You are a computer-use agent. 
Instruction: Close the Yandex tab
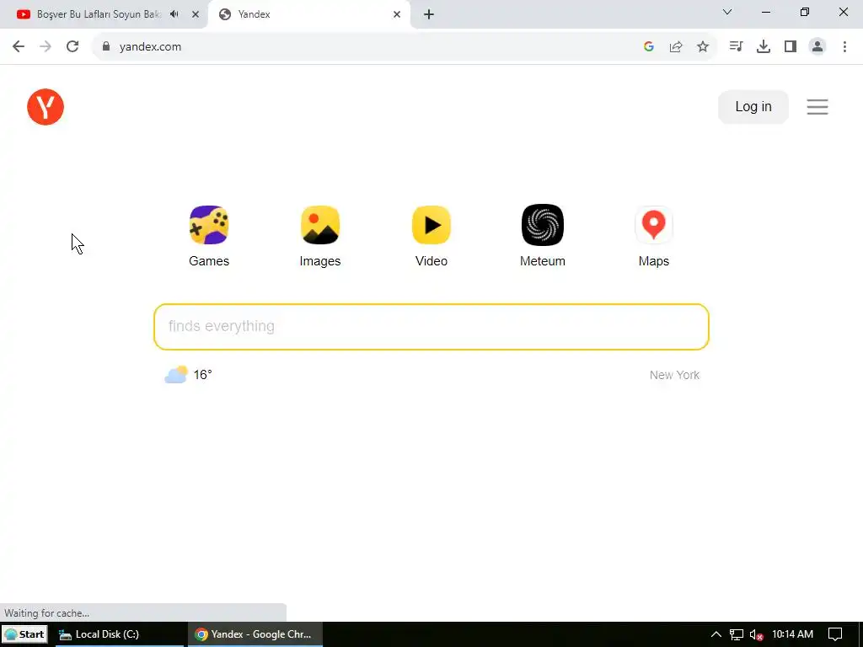point(397,14)
